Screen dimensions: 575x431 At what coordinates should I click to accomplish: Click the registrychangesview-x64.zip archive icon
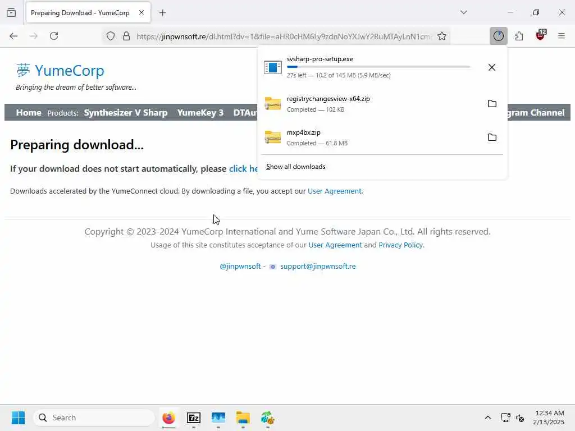(273, 103)
